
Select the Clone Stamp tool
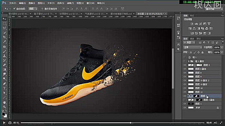(x=4, y=56)
